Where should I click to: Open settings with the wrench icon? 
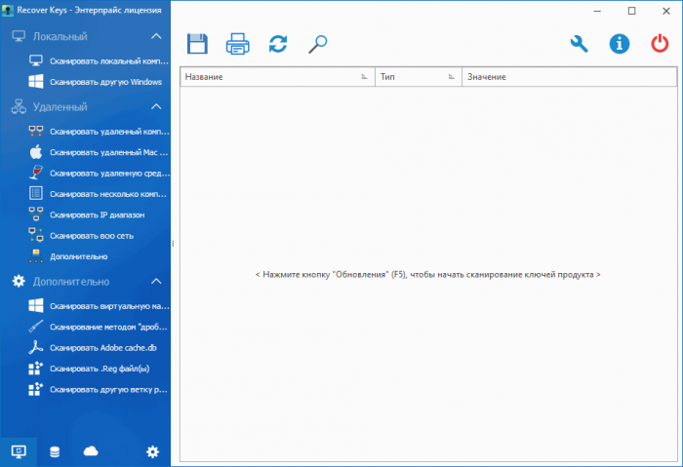pyautogui.click(x=580, y=44)
